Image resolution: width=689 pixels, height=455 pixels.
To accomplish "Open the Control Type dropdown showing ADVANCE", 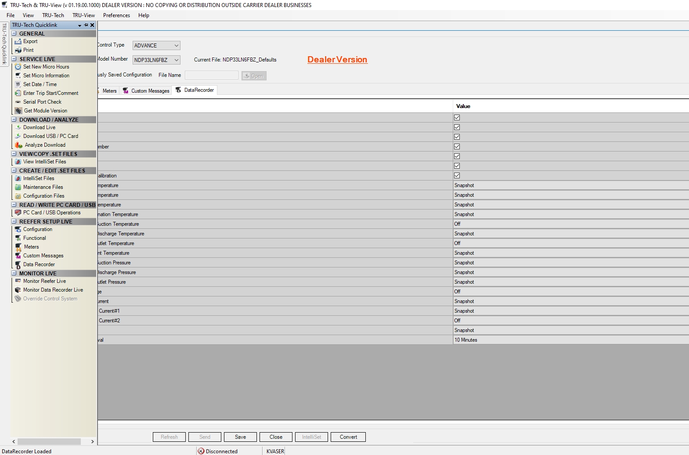I will coord(156,46).
